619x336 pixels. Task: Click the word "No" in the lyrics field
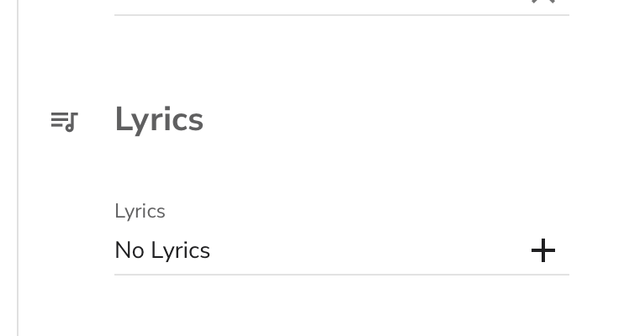[130, 250]
